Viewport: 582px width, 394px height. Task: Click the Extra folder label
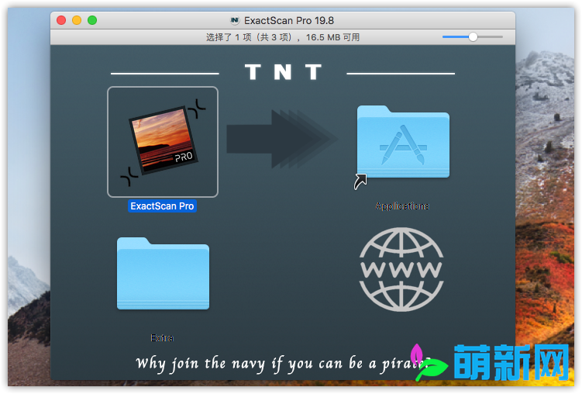point(162,338)
